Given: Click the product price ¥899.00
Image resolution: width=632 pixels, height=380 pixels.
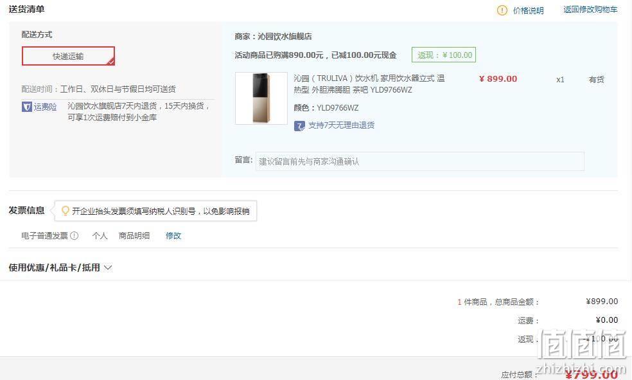Looking at the screenshot, I should [498, 79].
